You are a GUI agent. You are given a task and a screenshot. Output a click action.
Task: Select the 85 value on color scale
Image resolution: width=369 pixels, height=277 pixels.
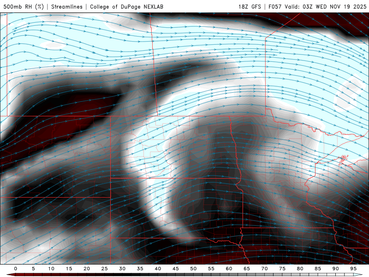(318, 269)
